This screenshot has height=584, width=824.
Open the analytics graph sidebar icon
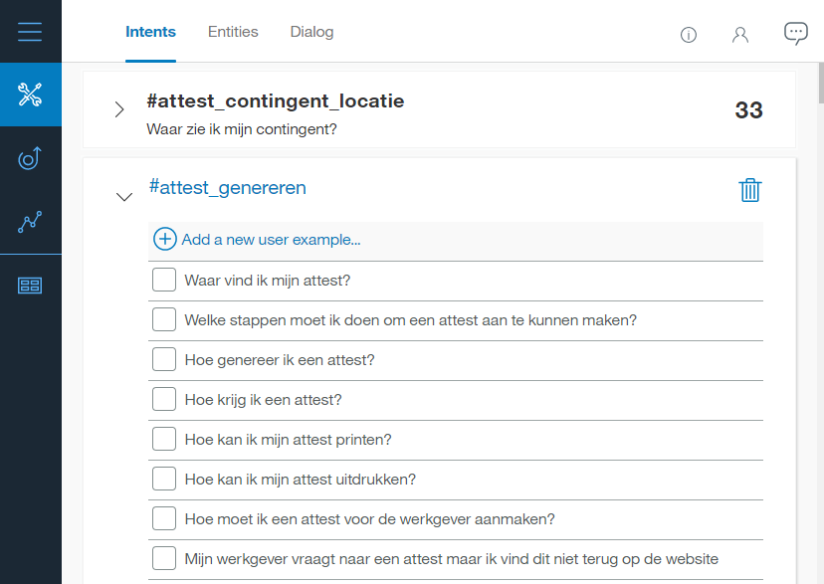[30, 222]
